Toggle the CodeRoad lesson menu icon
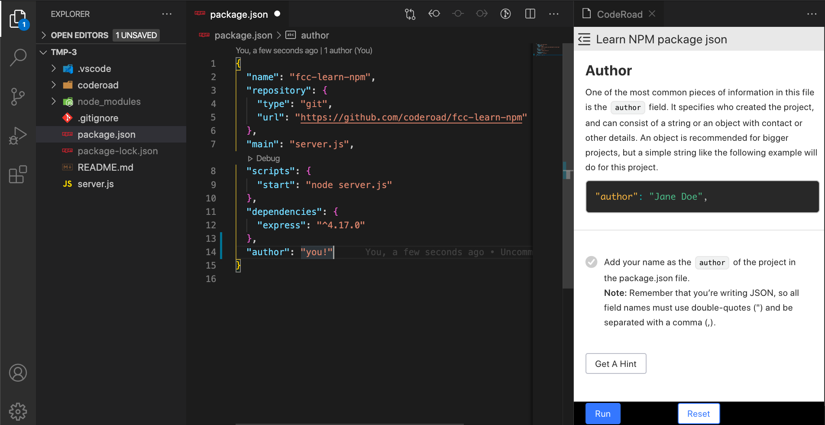This screenshot has width=825, height=425. click(x=584, y=39)
